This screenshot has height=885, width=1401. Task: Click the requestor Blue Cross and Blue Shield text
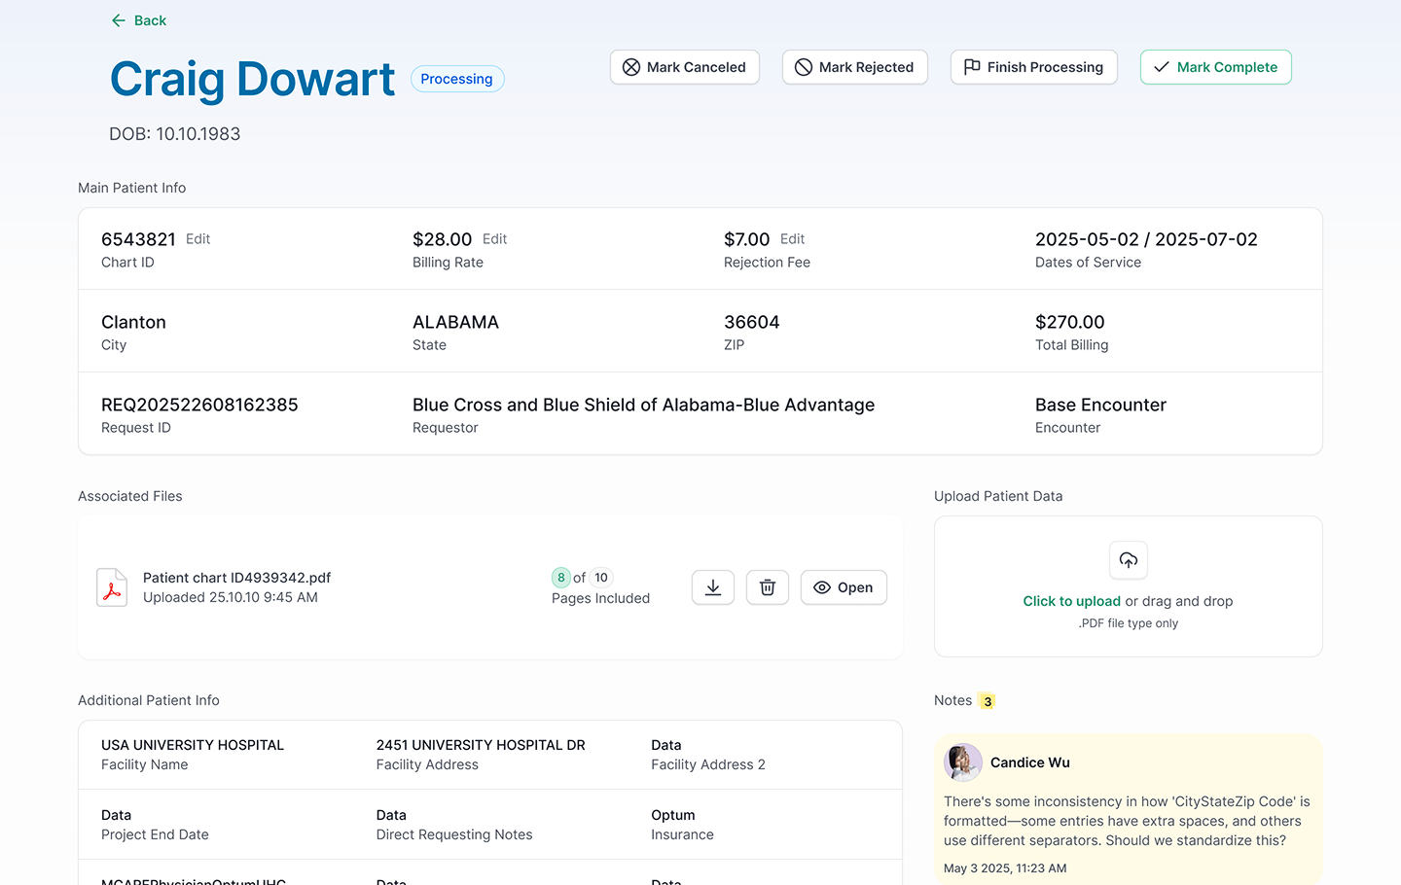(643, 405)
